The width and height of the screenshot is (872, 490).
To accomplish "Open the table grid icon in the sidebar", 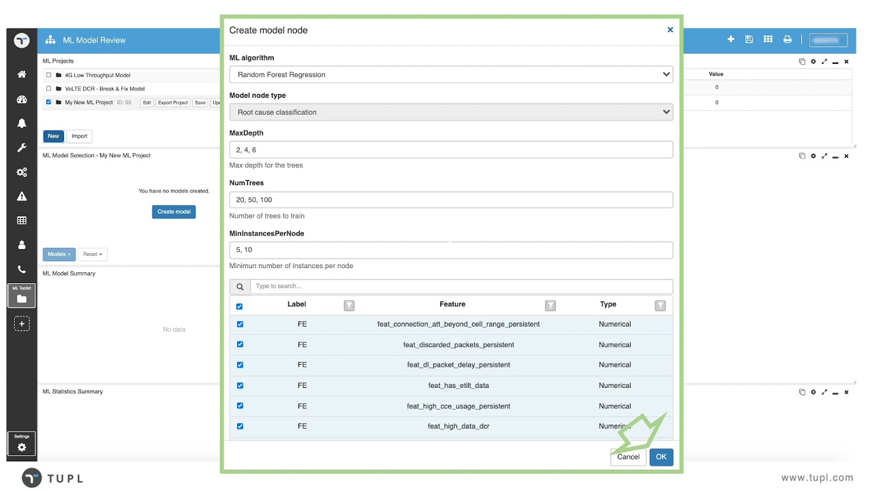I will 22,220.
